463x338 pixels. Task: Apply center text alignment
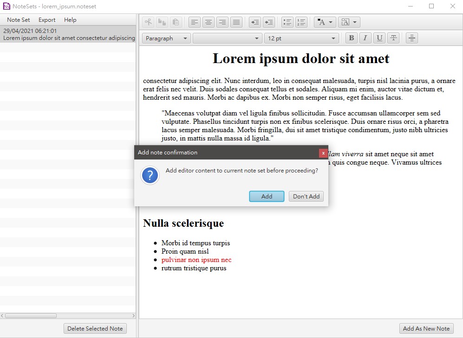[208, 22]
